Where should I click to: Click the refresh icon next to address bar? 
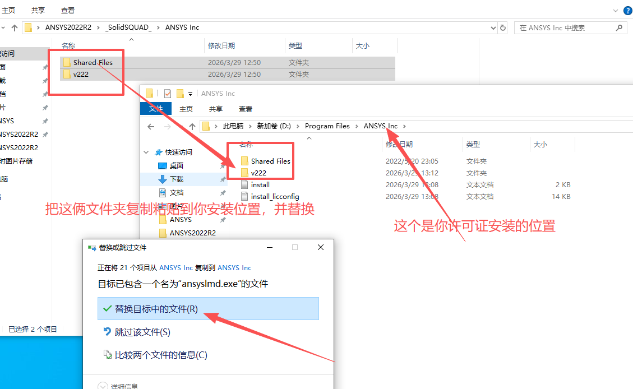pyautogui.click(x=503, y=27)
